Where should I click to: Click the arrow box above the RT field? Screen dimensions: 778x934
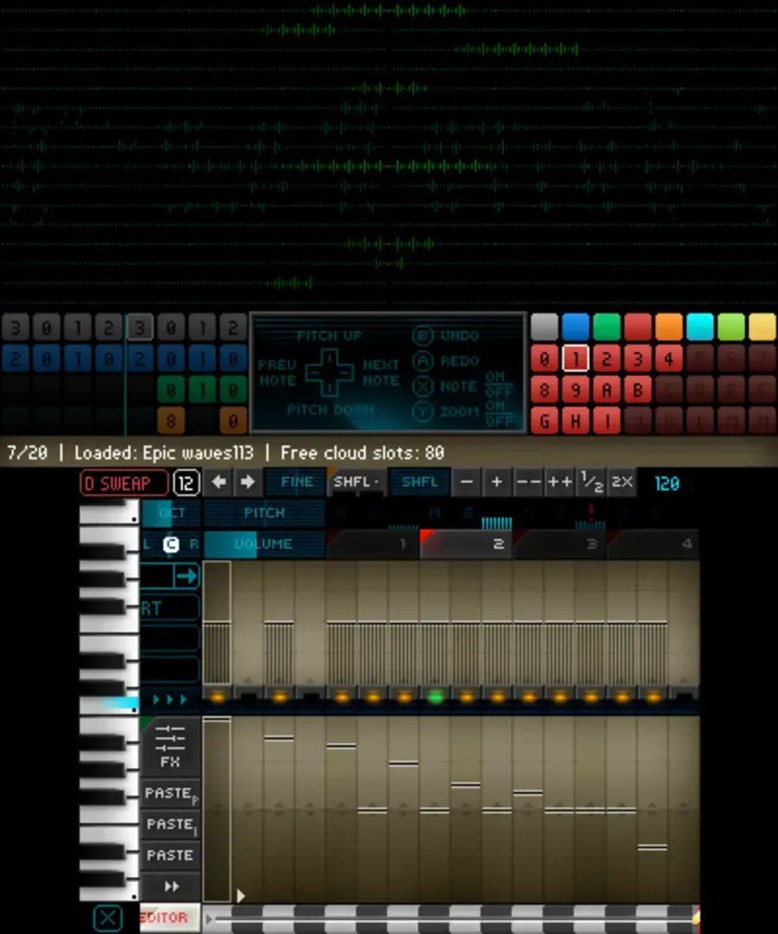pyautogui.click(x=170, y=576)
